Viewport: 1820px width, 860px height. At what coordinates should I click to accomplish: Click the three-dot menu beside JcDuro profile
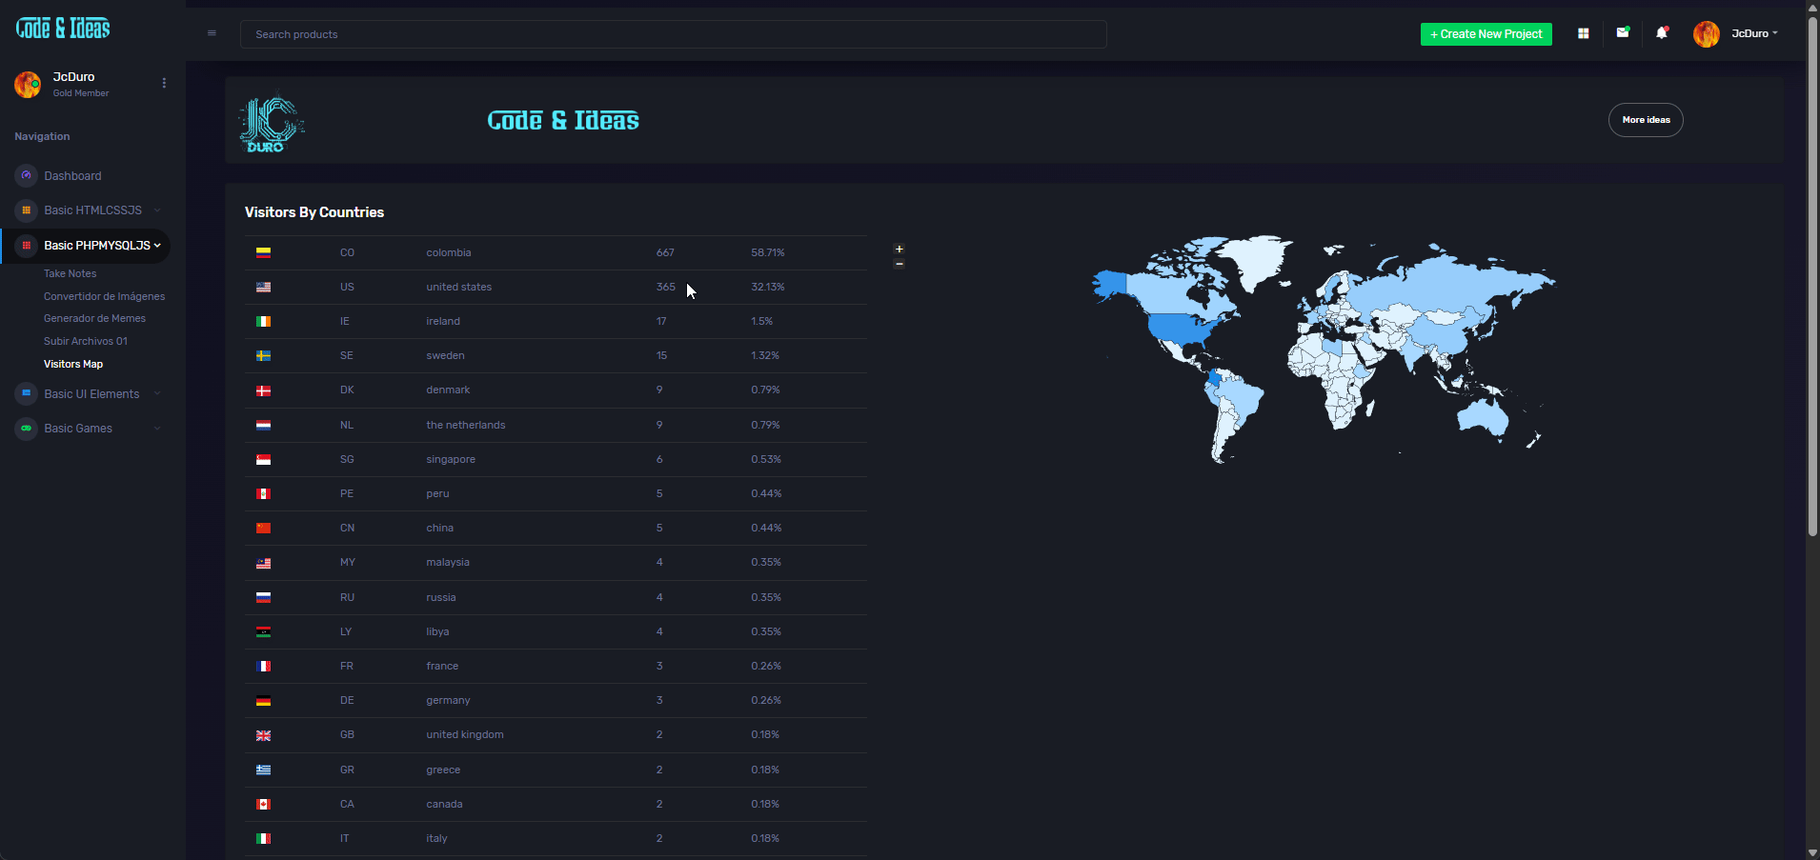tap(164, 84)
